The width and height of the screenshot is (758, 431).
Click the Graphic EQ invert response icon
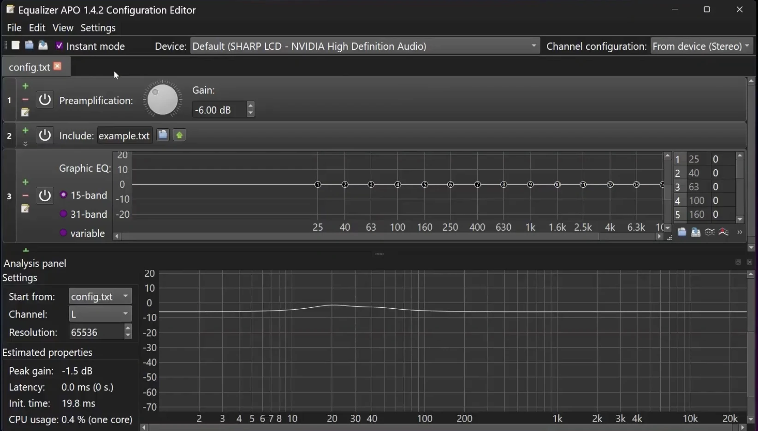[x=710, y=232]
